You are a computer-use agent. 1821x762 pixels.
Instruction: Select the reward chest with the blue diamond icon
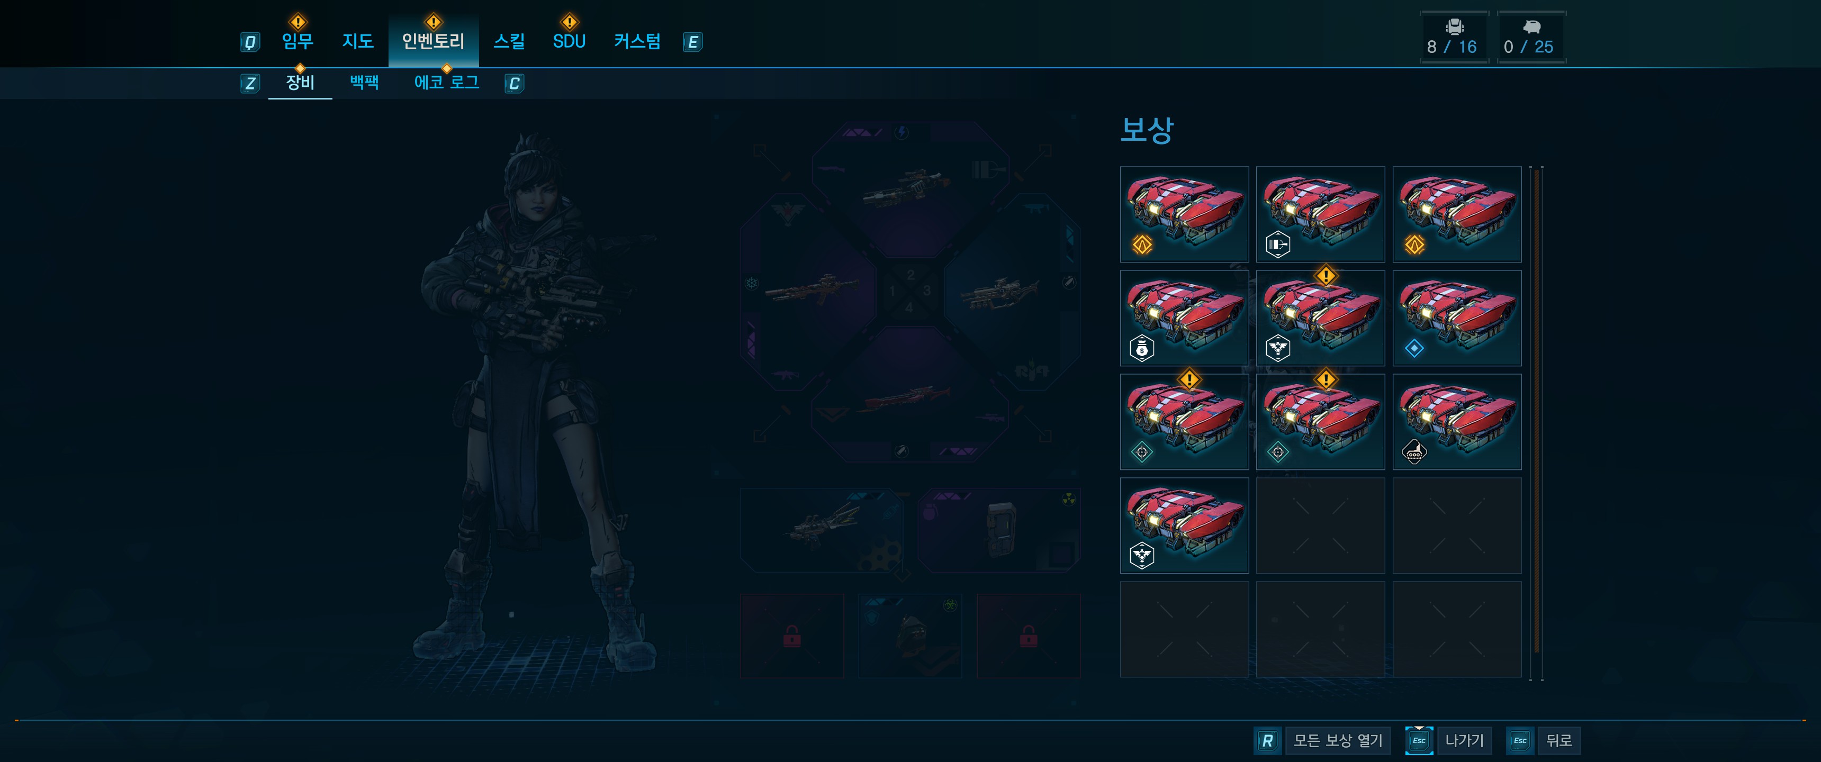pos(1457,318)
